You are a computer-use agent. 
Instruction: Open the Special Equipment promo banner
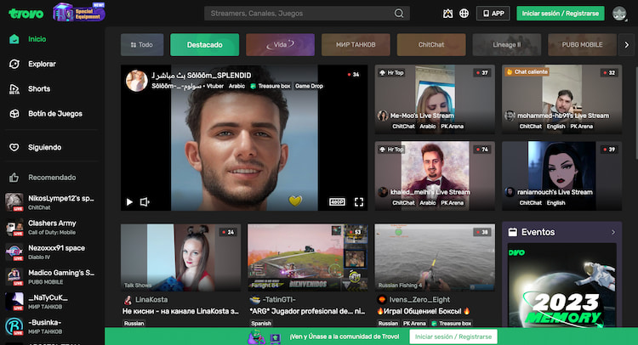click(79, 12)
